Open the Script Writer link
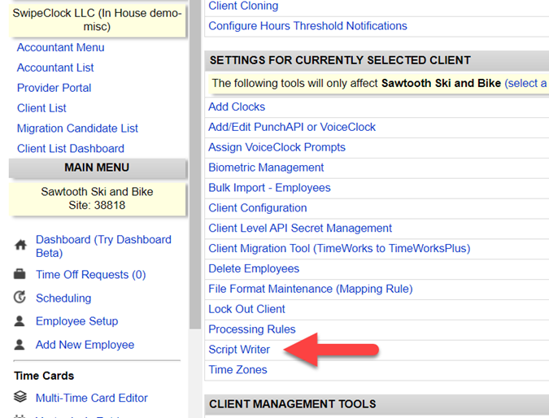549x418 pixels. pyautogui.click(x=239, y=350)
